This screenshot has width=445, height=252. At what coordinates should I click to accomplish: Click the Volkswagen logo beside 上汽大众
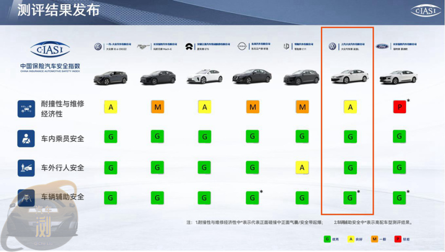coord(332,46)
